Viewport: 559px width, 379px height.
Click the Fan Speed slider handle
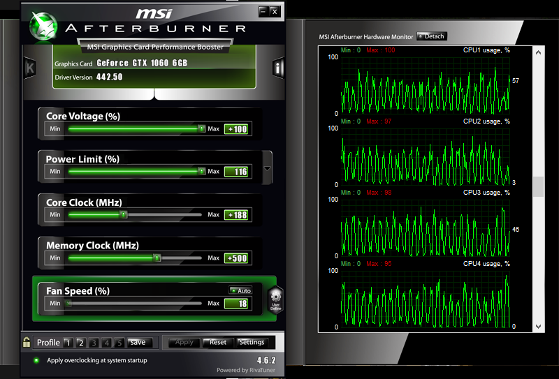click(x=68, y=303)
